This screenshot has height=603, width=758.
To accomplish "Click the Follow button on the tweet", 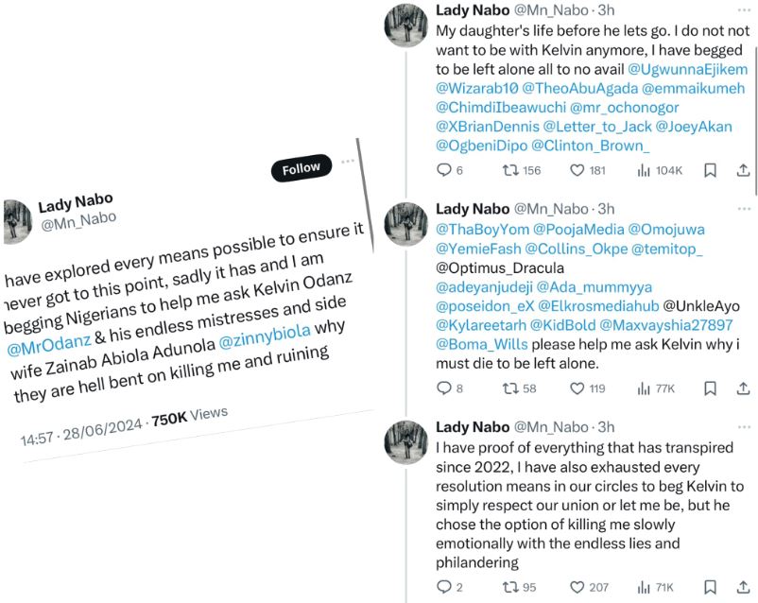I will point(301,169).
